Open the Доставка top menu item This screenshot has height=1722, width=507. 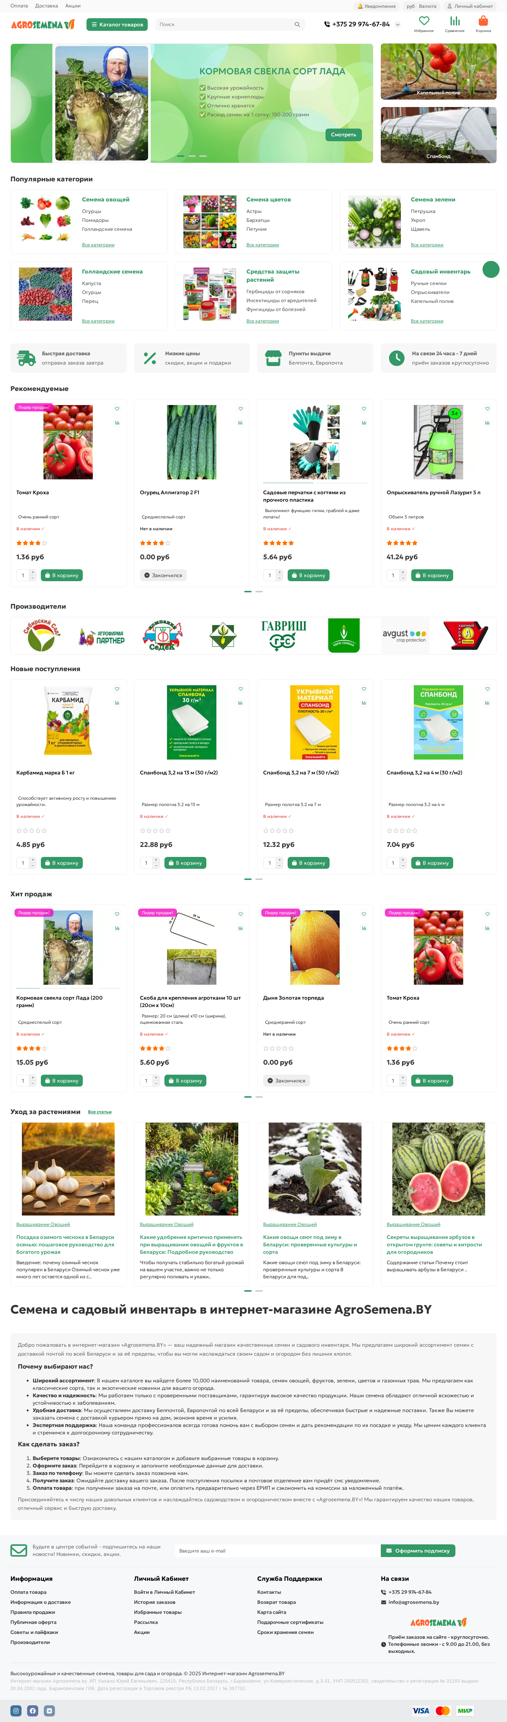(47, 6)
